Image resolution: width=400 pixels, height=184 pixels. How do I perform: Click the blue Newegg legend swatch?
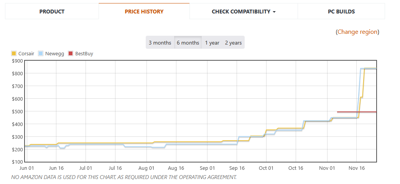pyautogui.click(x=41, y=53)
